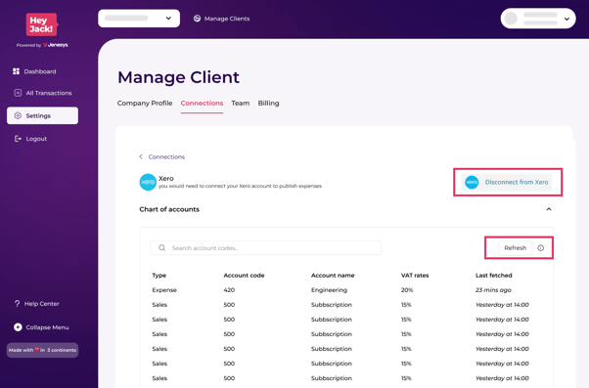
Task: Click the Refresh button
Action: 516,248
